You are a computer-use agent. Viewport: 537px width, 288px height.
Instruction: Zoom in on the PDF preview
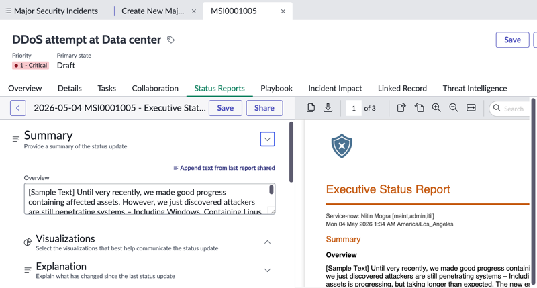pyautogui.click(x=436, y=108)
